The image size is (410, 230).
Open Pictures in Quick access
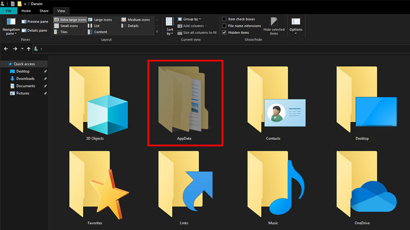click(23, 93)
